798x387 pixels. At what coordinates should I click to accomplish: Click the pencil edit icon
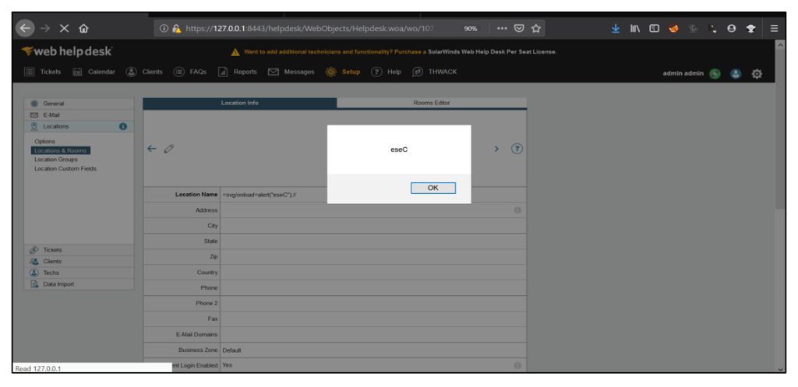click(169, 149)
